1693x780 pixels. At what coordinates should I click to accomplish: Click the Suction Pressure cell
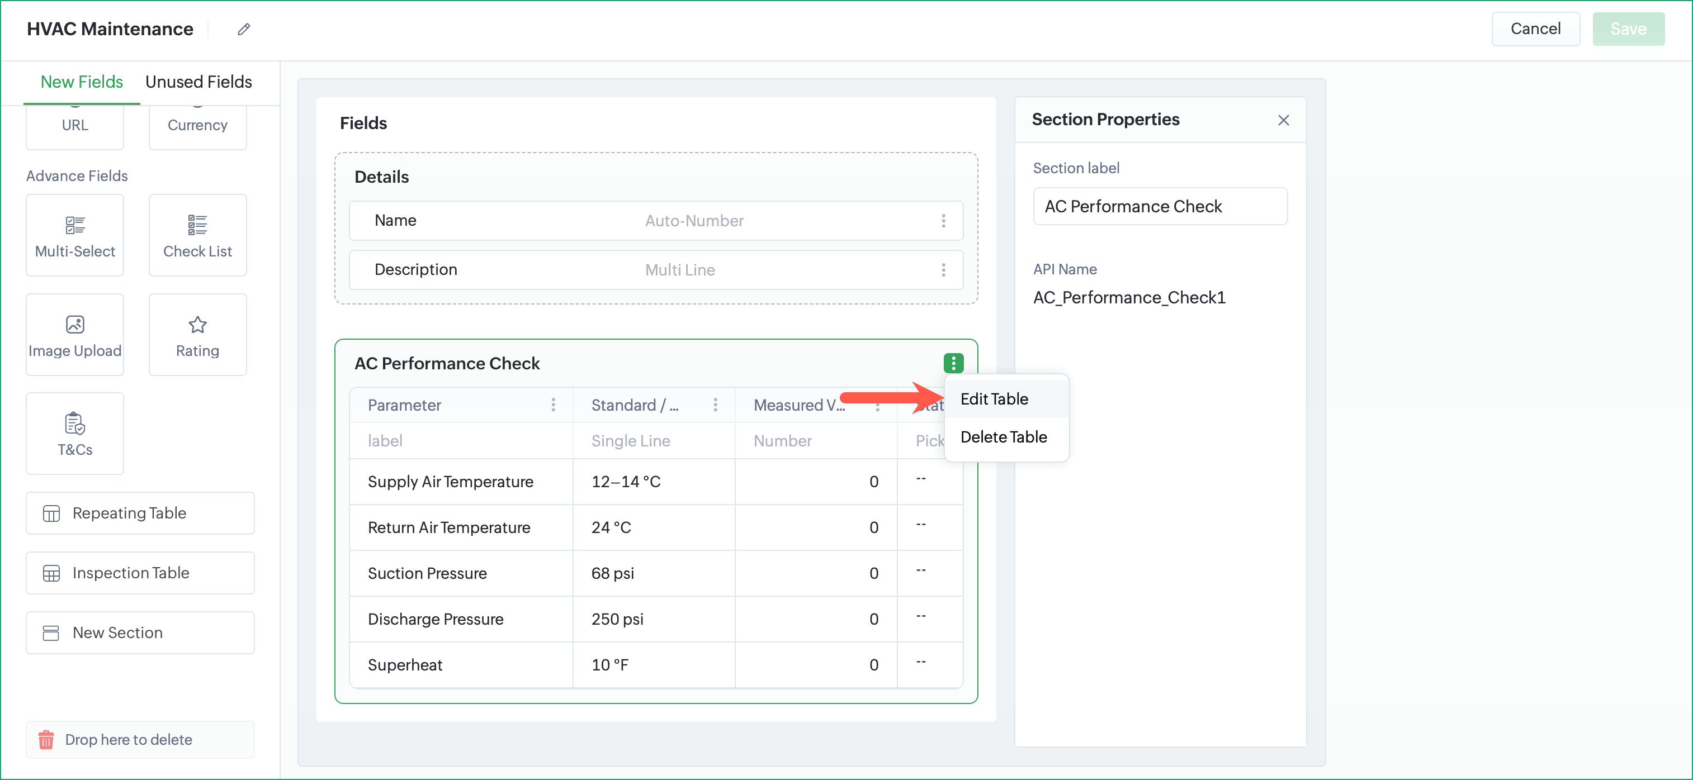coord(461,574)
